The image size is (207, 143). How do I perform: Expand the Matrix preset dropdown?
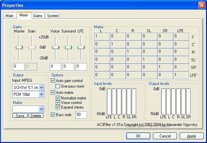(x=41, y=109)
